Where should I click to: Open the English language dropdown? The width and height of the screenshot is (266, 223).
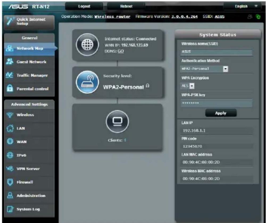243,6
